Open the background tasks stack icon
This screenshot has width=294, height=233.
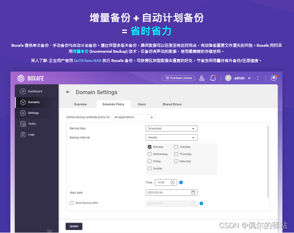pyautogui.click(x=202, y=78)
